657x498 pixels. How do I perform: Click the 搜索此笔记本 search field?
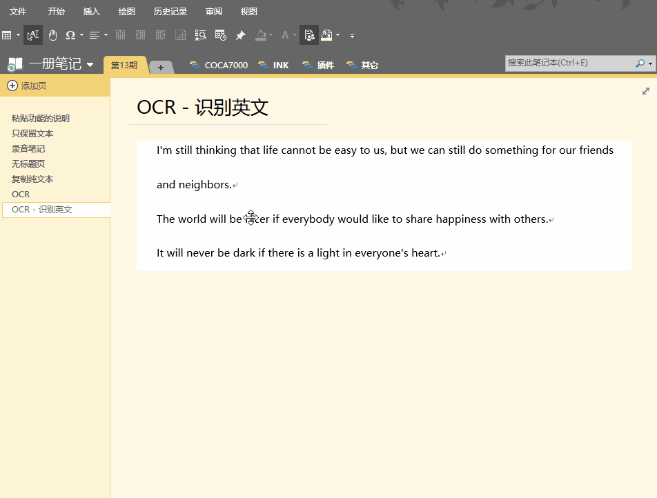(x=569, y=63)
